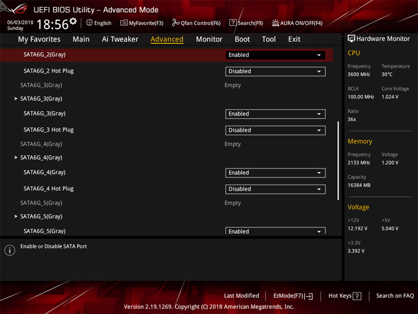Open the Boot tab
This screenshot has height=314, width=418.
(x=242, y=40)
